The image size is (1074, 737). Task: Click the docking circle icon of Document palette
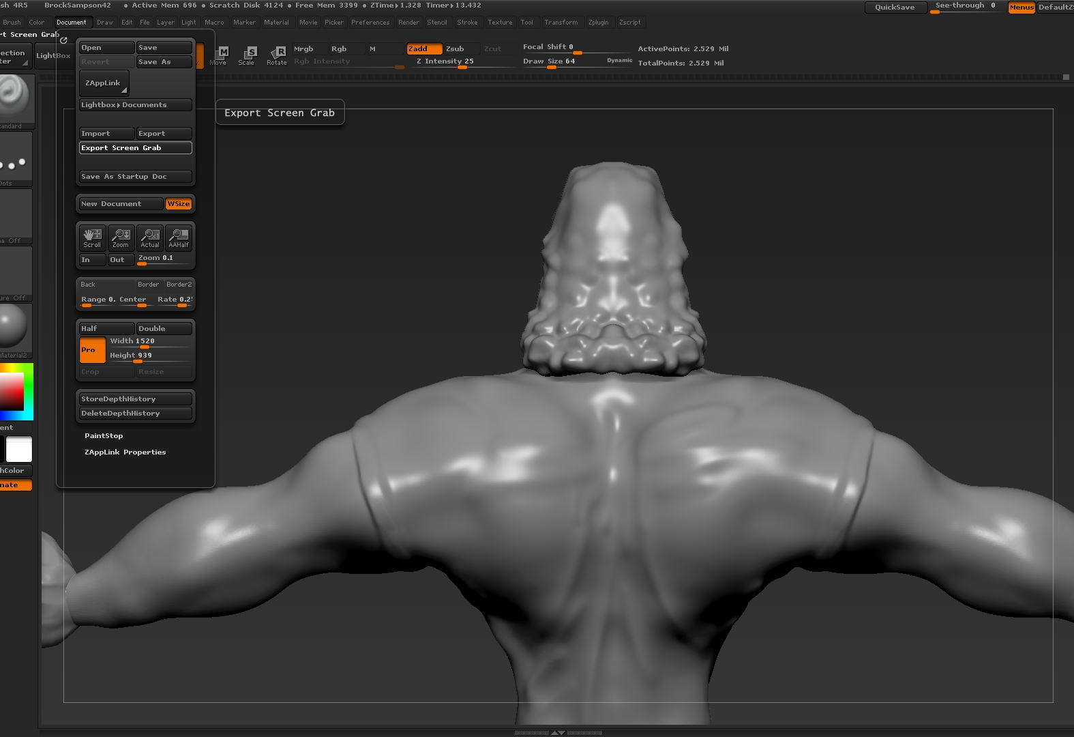64,40
